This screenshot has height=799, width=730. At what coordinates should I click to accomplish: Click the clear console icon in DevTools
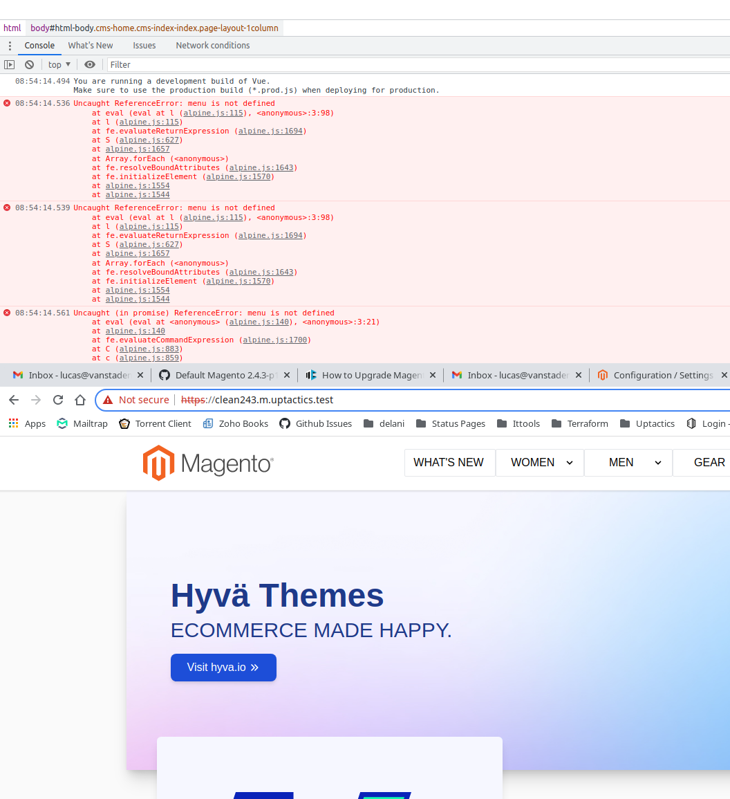29,64
